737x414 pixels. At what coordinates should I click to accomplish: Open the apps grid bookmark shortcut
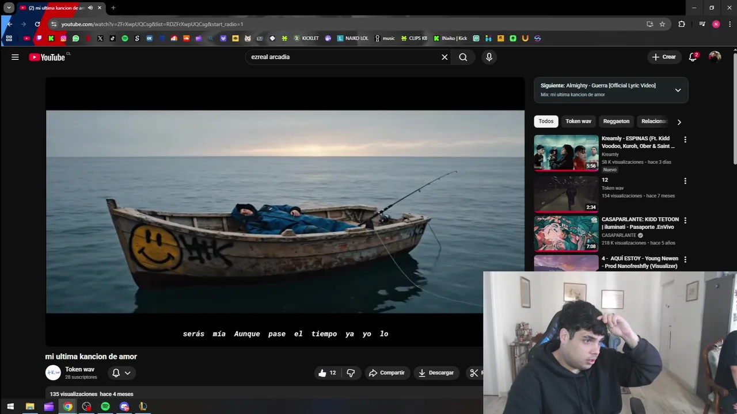coord(9,39)
